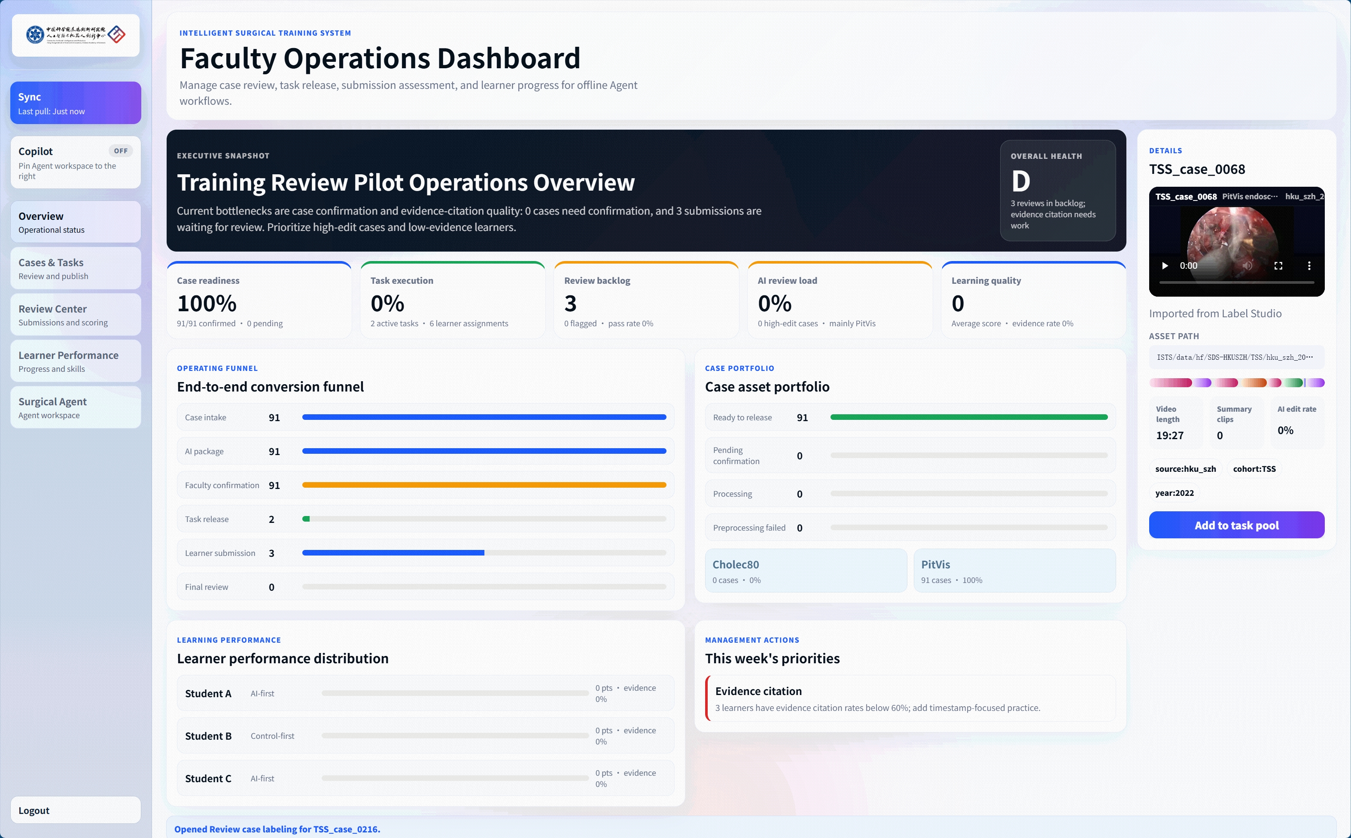Click Add to task pool
This screenshot has width=1351, height=838.
[1236, 525]
